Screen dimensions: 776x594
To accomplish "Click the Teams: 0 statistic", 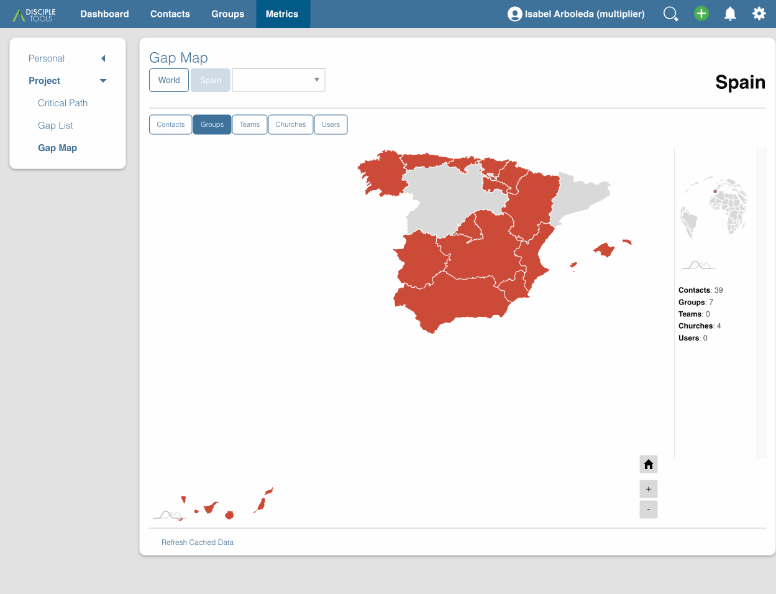I will 694,314.
